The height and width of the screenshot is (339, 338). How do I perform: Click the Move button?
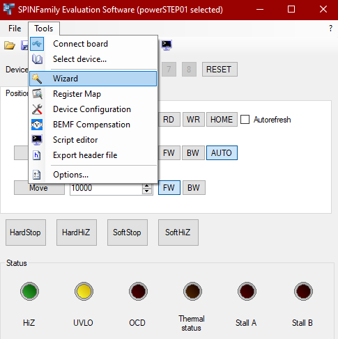[x=39, y=188]
